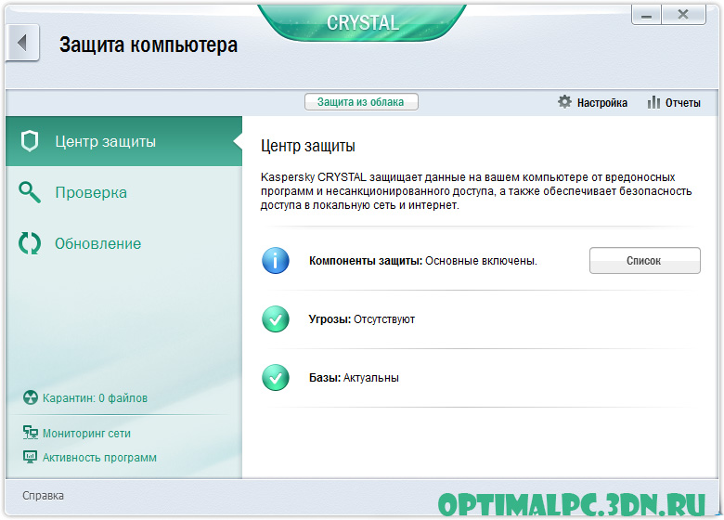
Task: Click the magnifier icon beside Проверка
Action: pos(30,192)
